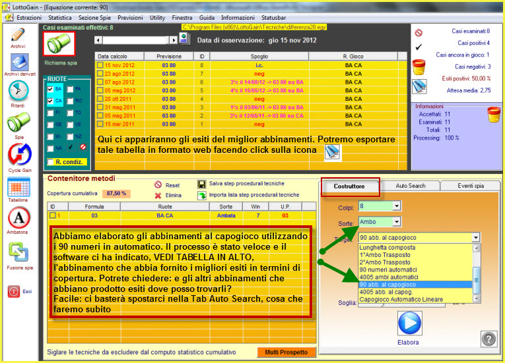Image resolution: width=505 pixels, height=363 pixels.
Task: Open the Estrazioni menu
Action: click(x=29, y=18)
